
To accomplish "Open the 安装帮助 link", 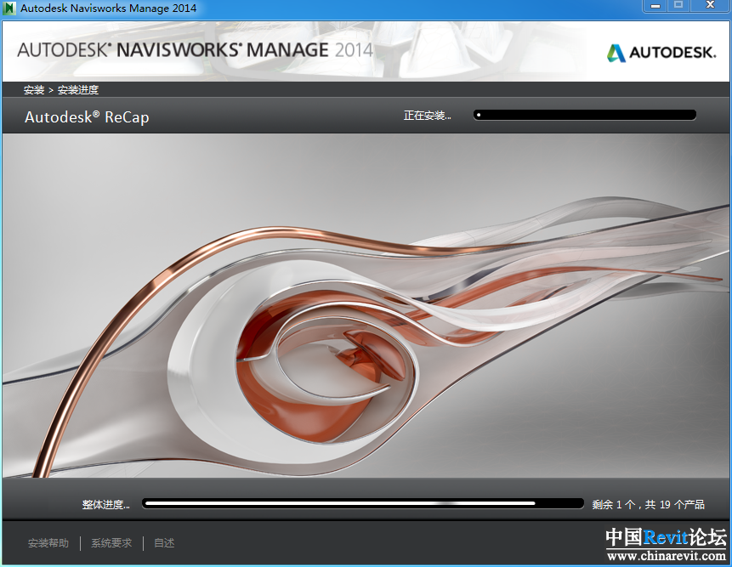I will (48, 543).
